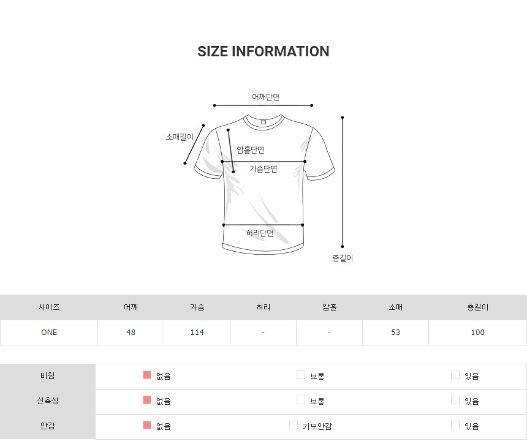
Task: Check the 보통 box in 비침 row
Action: (x=301, y=375)
